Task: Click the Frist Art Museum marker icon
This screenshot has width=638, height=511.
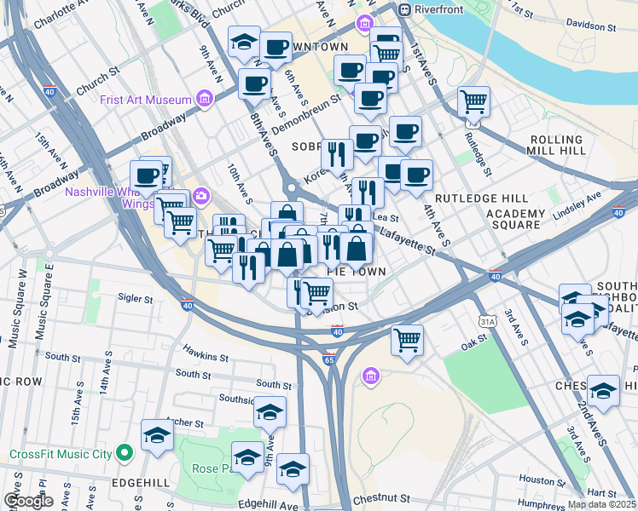Action: coord(205,99)
